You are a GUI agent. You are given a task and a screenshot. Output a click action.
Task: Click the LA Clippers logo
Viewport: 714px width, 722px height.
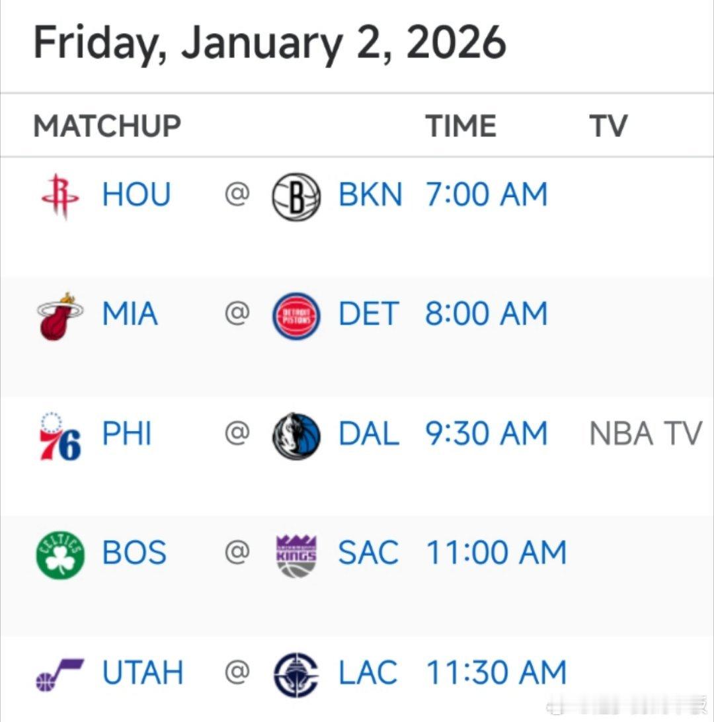click(296, 675)
